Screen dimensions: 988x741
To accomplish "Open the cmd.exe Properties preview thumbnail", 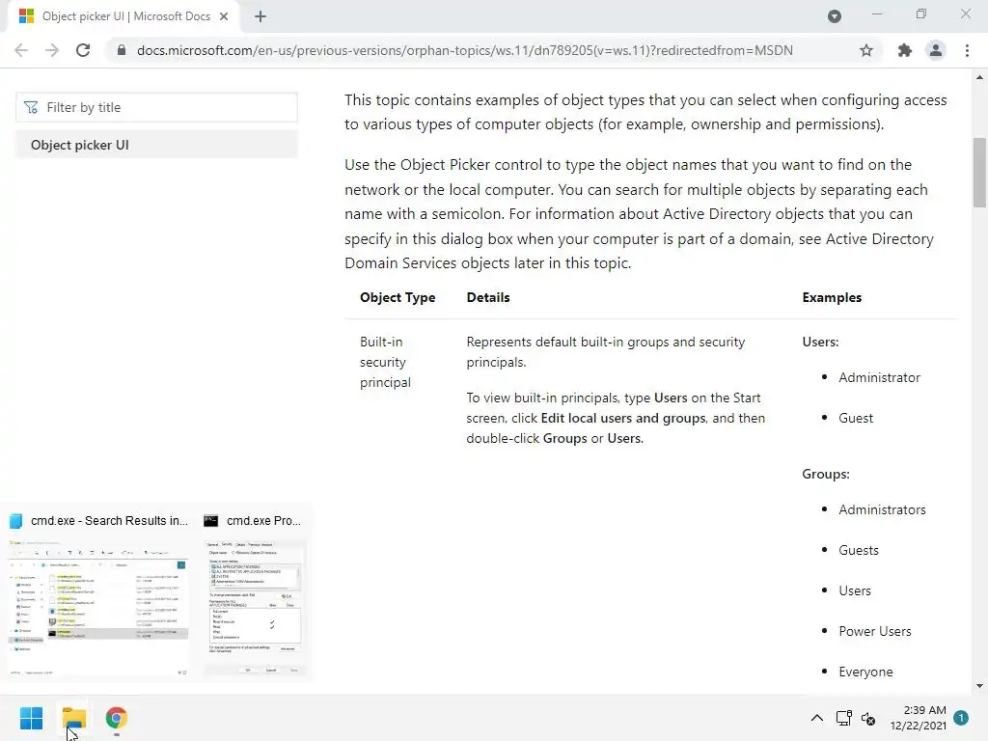I will (x=255, y=608).
